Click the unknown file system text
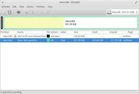This screenshot has height=94, width=139. [x=55, y=36]
